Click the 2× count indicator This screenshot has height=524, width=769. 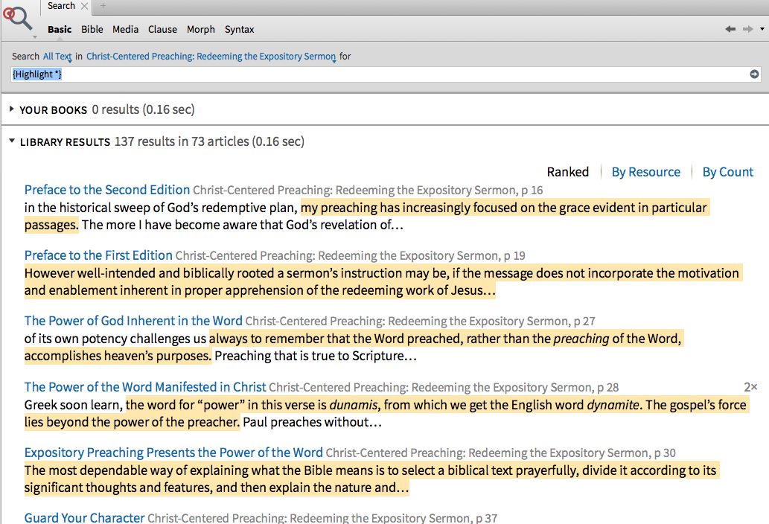pos(750,387)
